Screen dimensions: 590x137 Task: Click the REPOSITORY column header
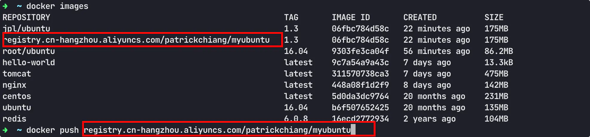(26, 17)
